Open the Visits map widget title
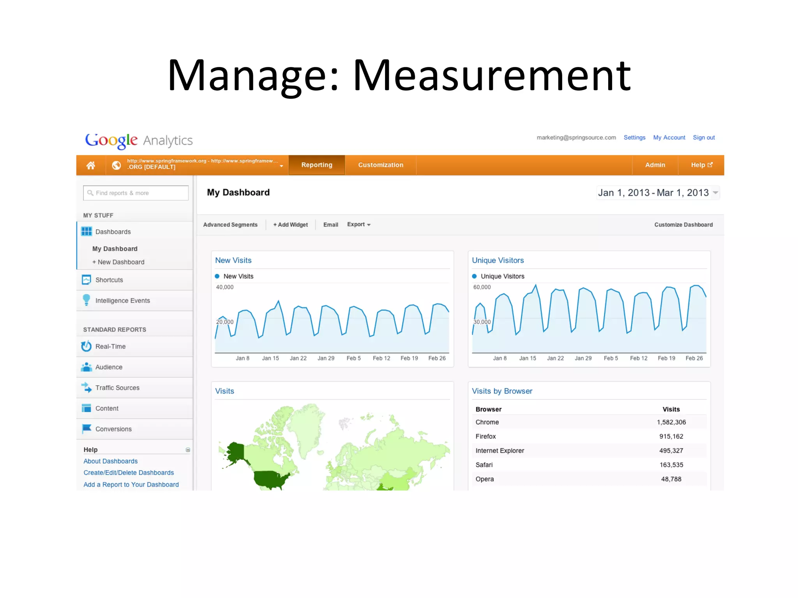This screenshot has width=798, height=598. point(224,391)
